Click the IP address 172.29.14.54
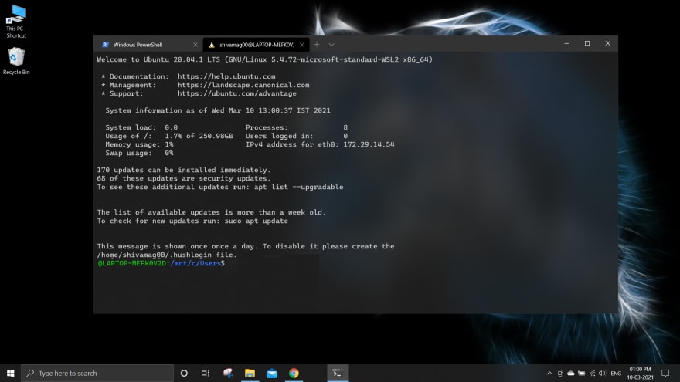 pos(369,144)
